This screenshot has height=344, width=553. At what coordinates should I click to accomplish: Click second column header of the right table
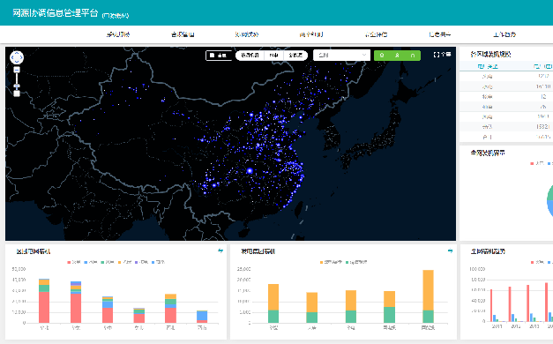pyautogui.click(x=542, y=66)
